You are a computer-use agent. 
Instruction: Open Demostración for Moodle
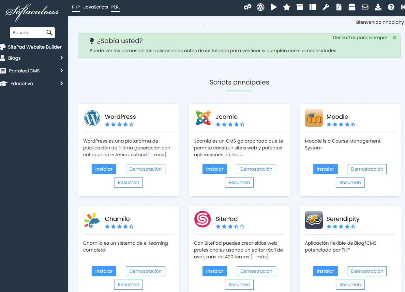[x=367, y=169]
